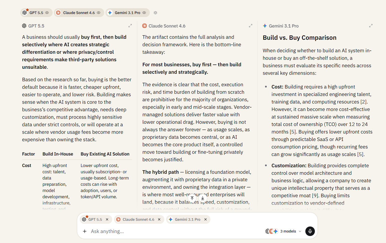Click citation [9] in Customization bullet
The image size is (386, 243).
[315, 195]
